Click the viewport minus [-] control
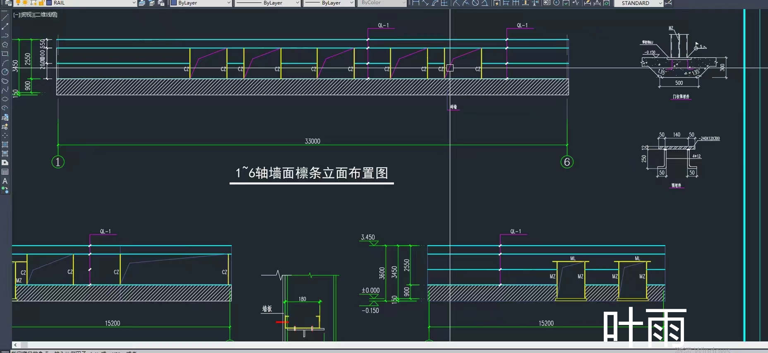The height and width of the screenshot is (353, 768). 17,14
